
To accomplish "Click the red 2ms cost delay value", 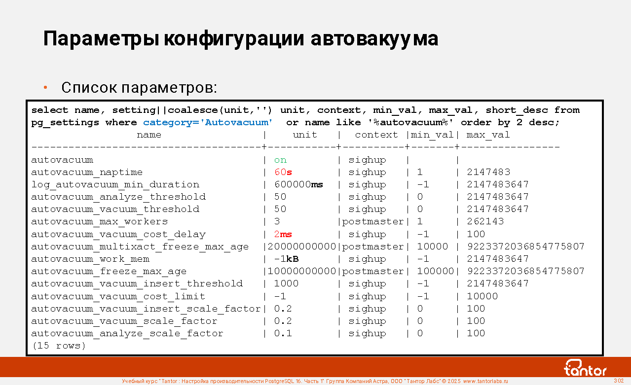I will point(283,234).
